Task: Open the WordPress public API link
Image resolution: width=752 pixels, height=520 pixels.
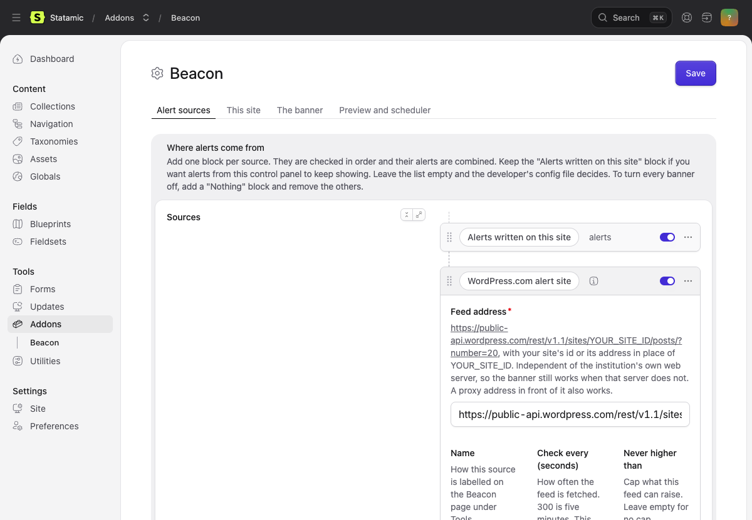Action: click(x=566, y=340)
